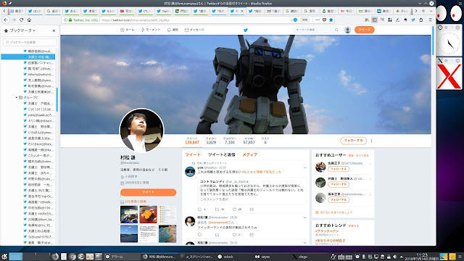Open the application launcher at taskbar left
This screenshot has width=464, height=261.
click(x=4, y=257)
